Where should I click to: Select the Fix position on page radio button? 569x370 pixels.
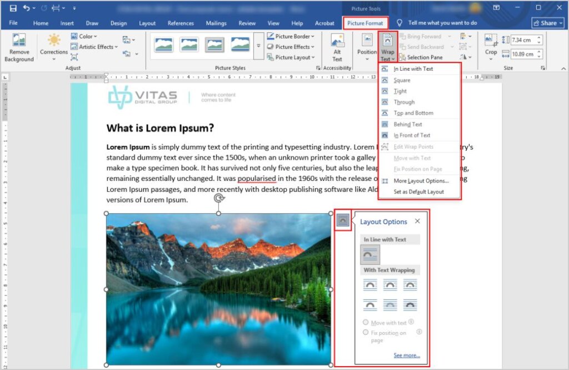pyautogui.click(x=366, y=332)
